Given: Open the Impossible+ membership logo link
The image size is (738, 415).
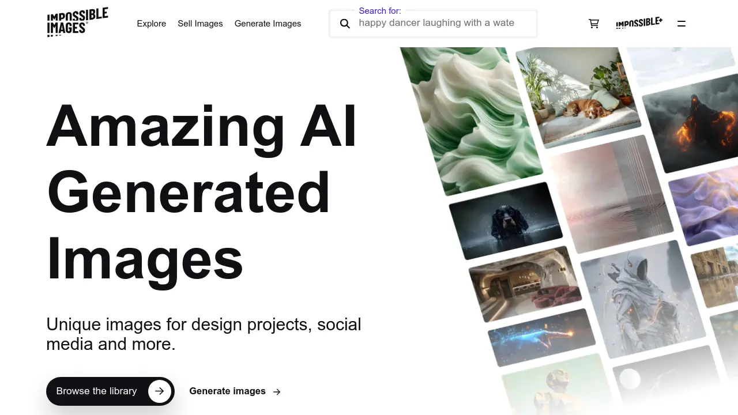Looking at the screenshot, I should [x=639, y=23].
